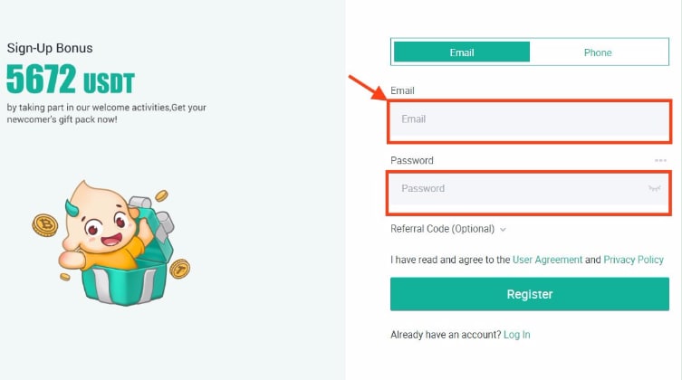
Task: Go to Log In page link
Action: (517, 335)
